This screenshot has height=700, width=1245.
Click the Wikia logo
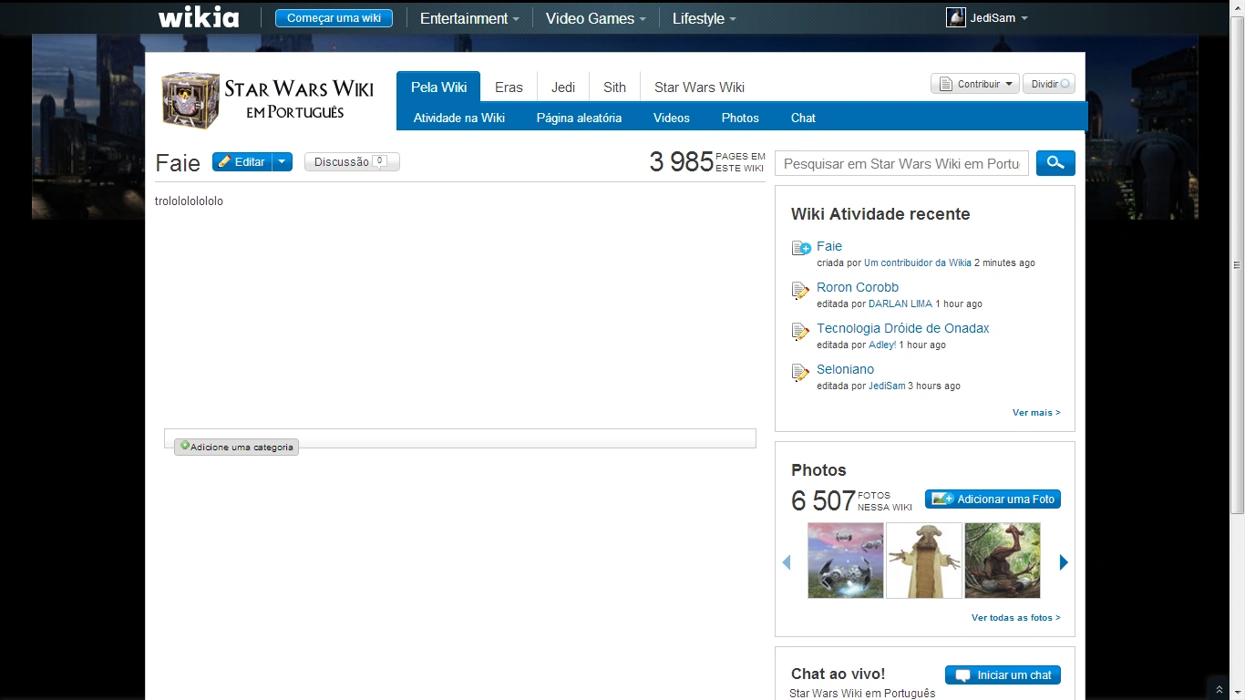click(199, 17)
